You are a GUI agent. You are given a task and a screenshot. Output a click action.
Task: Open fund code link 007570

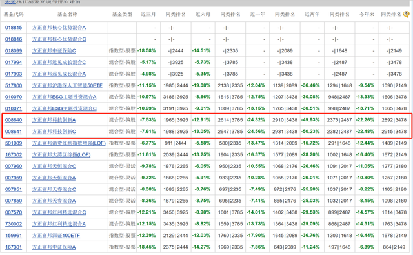(14, 212)
